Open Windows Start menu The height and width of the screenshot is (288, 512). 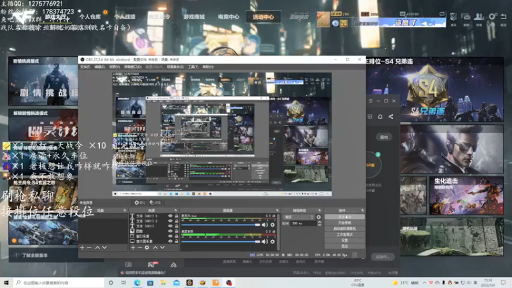(6, 282)
